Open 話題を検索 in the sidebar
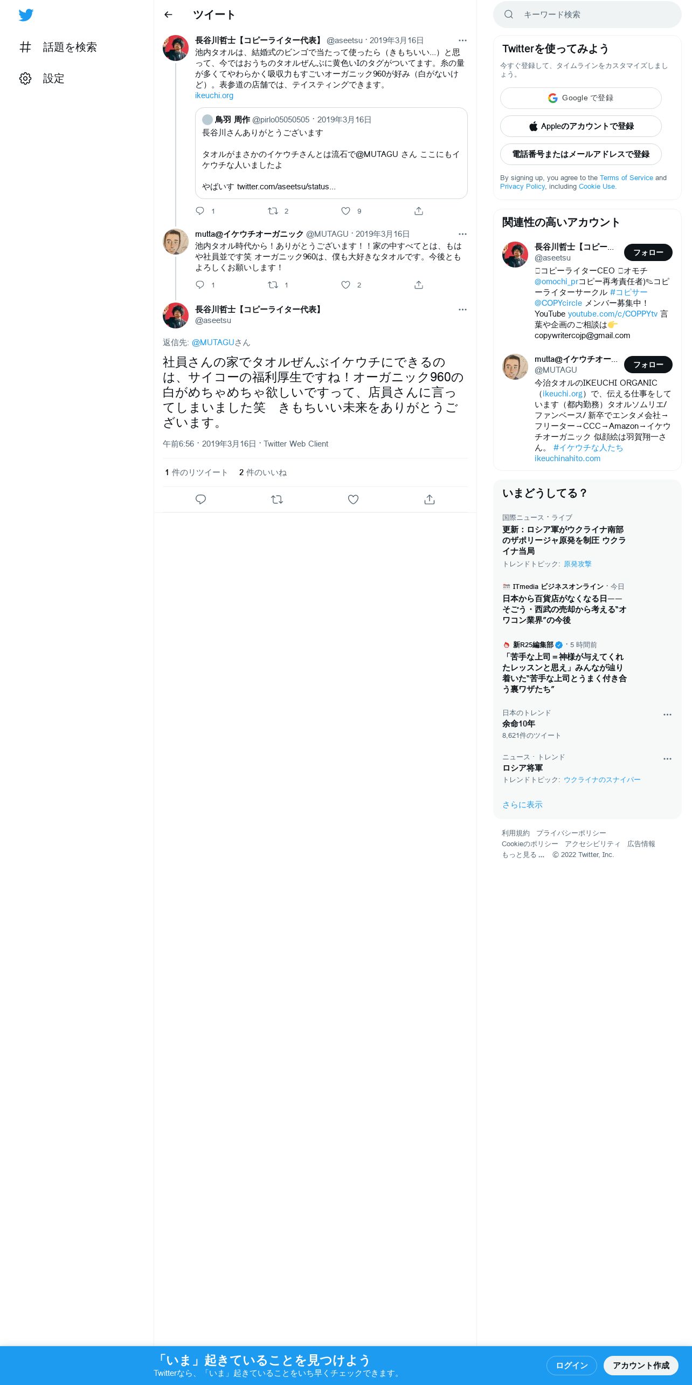The width and height of the screenshot is (692, 1385). 58,47
